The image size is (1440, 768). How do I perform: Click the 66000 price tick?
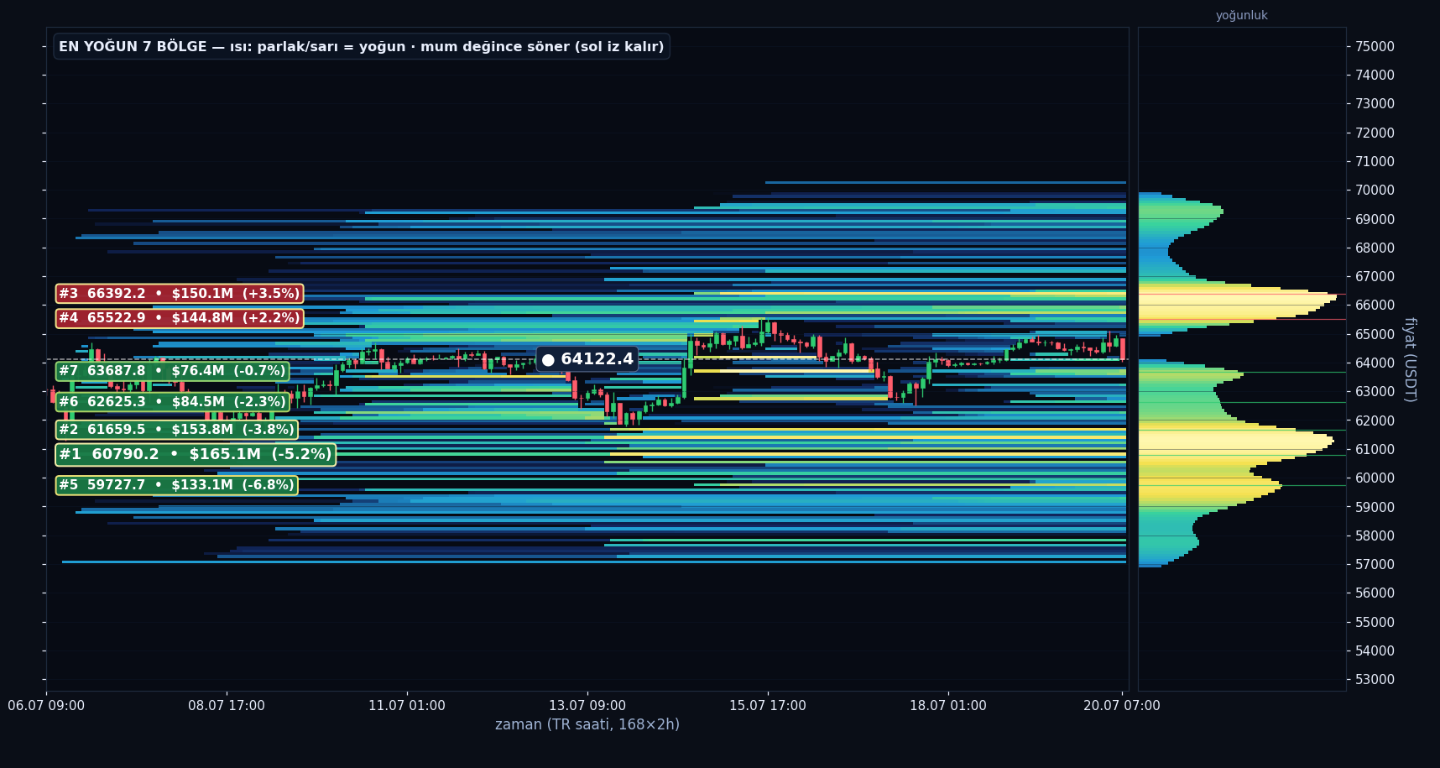point(1375,305)
